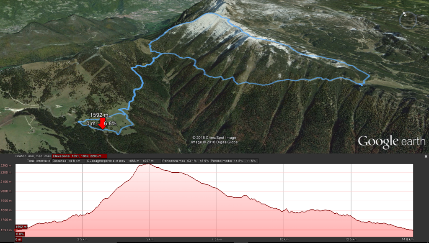Click the Pendenza max value box

tap(186, 161)
